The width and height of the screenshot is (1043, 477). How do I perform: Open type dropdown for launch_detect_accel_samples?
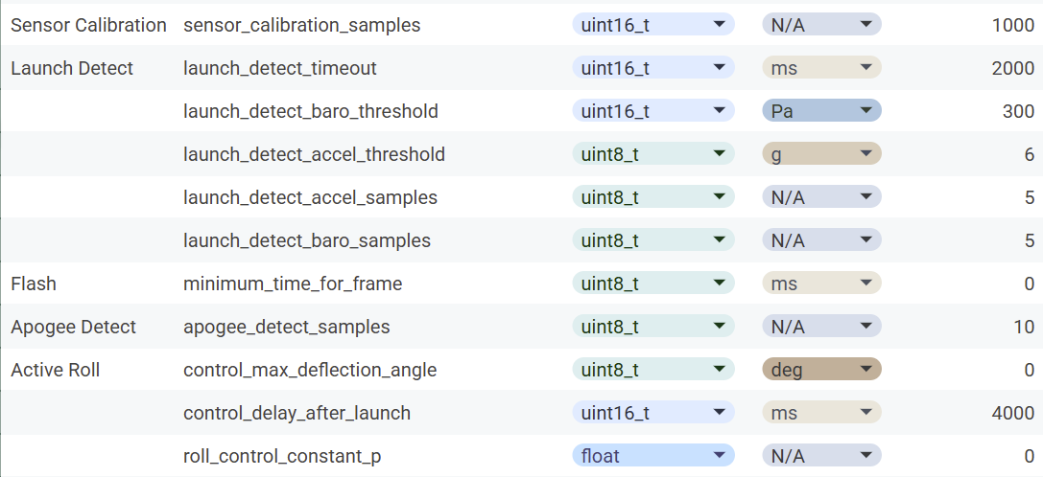[x=653, y=197]
